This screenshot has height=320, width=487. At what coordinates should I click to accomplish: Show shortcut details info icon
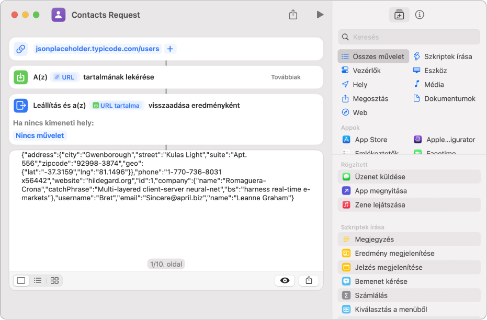coord(419,15)
